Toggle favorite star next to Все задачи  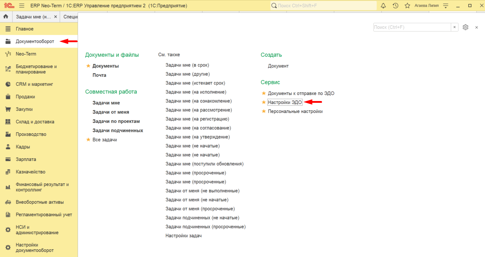point(88,140)
